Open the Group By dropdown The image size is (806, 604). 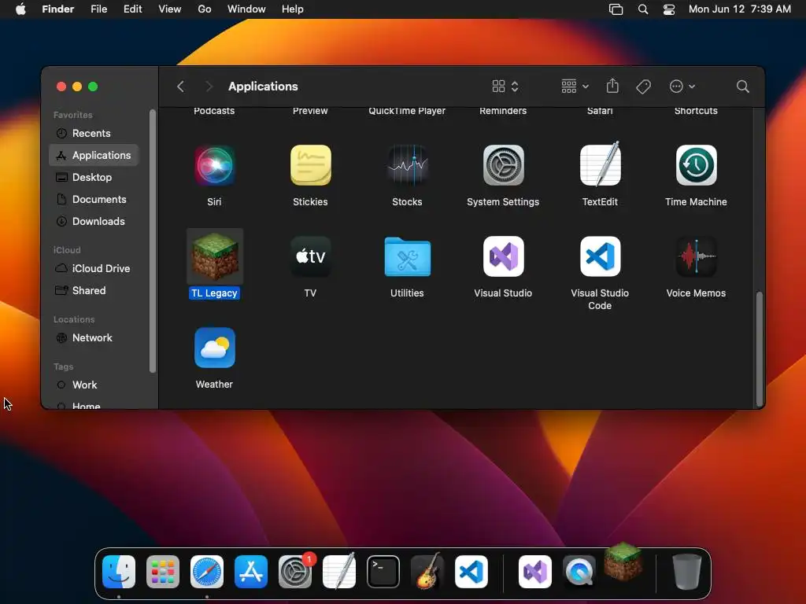click(575, 87)
